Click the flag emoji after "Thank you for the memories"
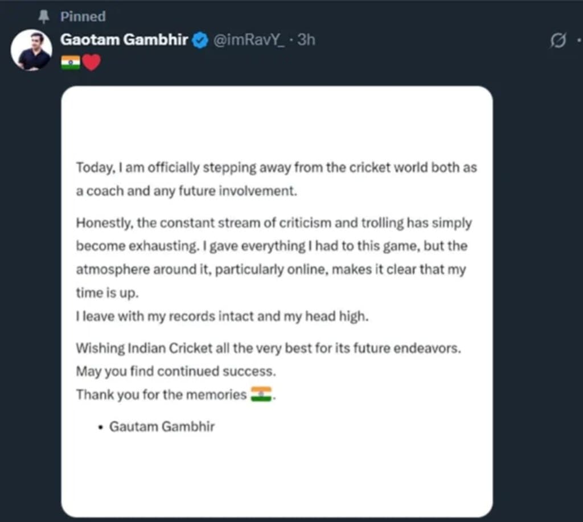The image size is (583, 522). 262,393
